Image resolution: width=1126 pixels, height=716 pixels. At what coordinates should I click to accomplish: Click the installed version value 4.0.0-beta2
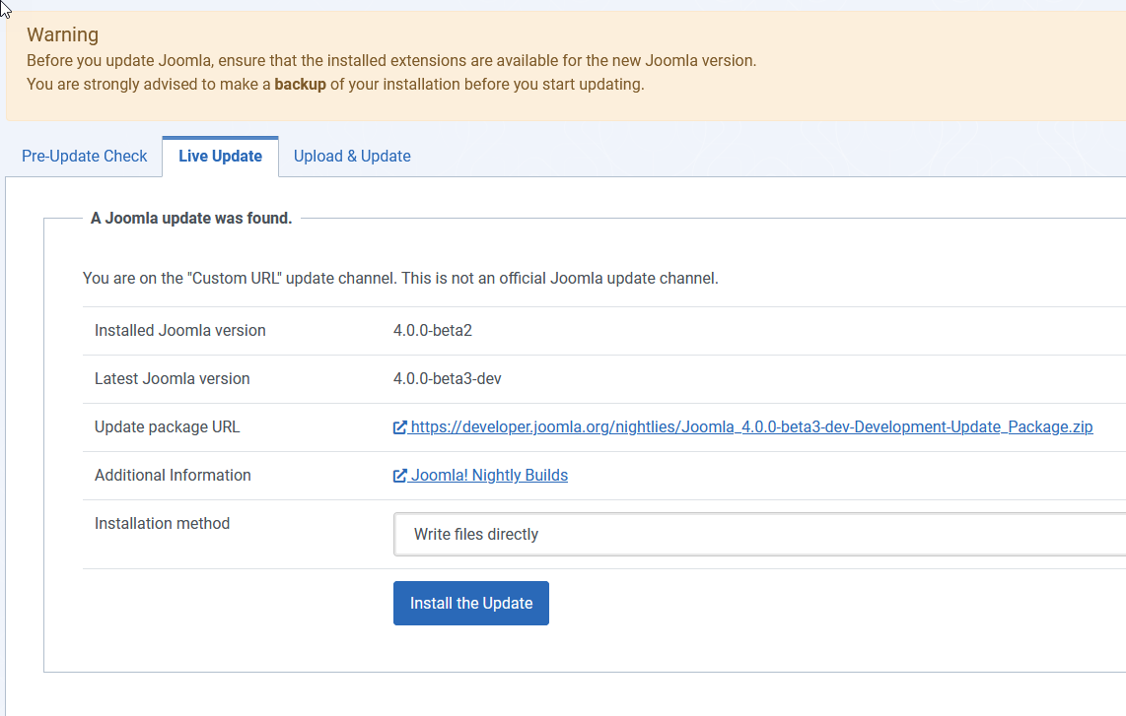point(432,331)
